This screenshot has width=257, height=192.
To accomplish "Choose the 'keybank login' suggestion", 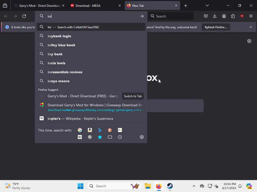I will point(91,36).
